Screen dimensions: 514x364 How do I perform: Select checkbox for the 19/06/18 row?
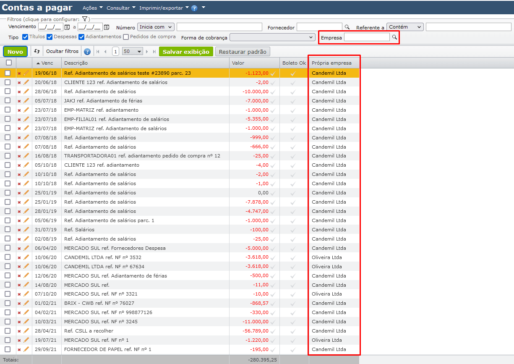[x=8, y=73]
